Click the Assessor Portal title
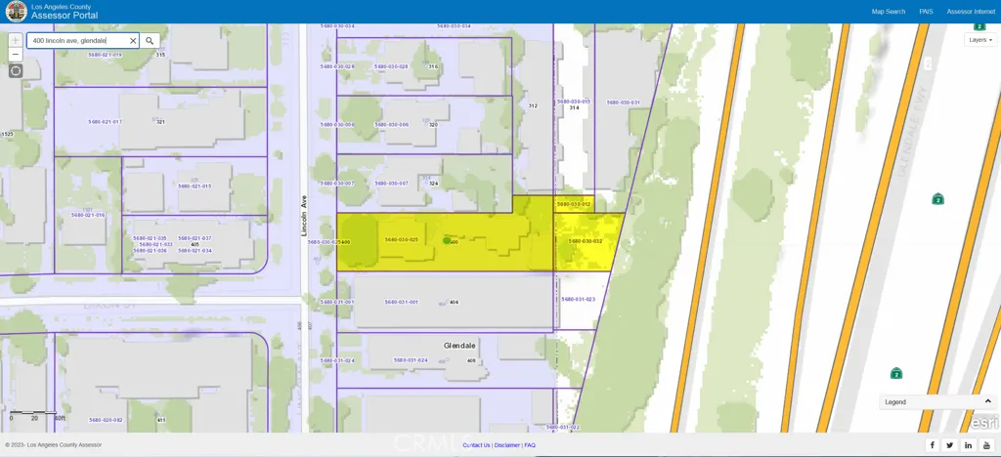The image size is (1001, 457). pos(65,15)
